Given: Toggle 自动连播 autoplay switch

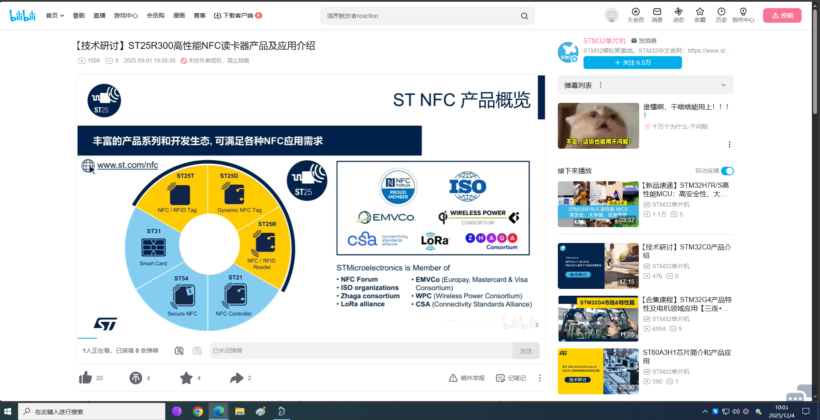Looking at the screenshot, I should 727,171.
